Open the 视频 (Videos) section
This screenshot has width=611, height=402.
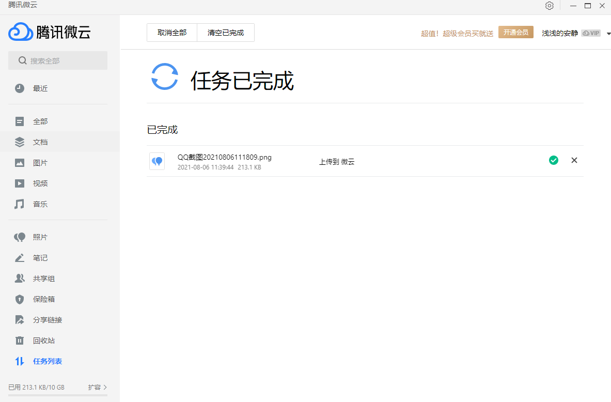pos(41,183)
